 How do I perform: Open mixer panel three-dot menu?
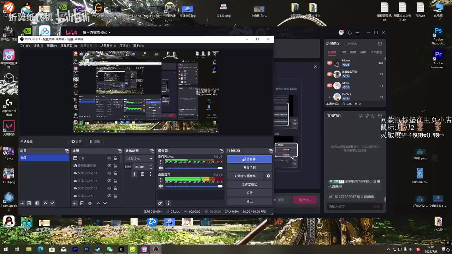tap(168, 203)
